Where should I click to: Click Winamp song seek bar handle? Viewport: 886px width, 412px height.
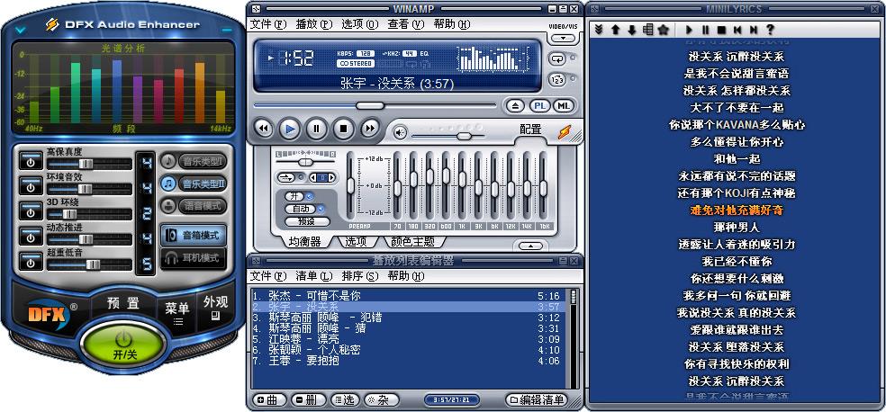[370, 105]
